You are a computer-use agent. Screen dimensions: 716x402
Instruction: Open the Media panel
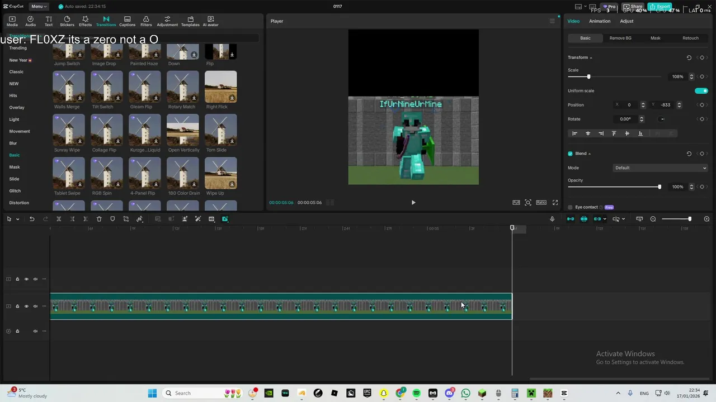click(x=12, y=21)
